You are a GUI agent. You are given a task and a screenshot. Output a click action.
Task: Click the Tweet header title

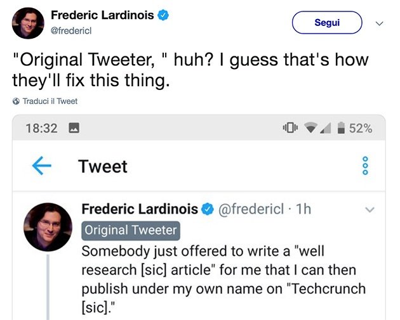[x=103, y=166]
